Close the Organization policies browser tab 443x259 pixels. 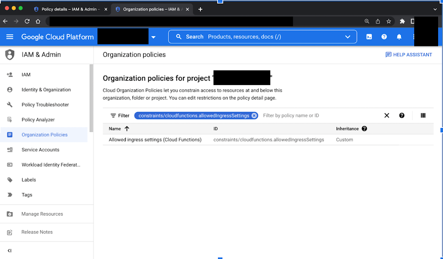tap(187, 9)
